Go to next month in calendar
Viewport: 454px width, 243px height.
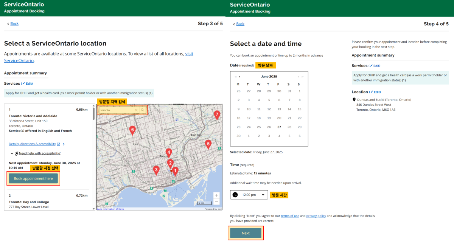tap(299, 76)
